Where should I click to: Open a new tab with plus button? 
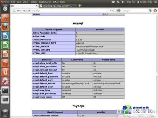[80, 6]
